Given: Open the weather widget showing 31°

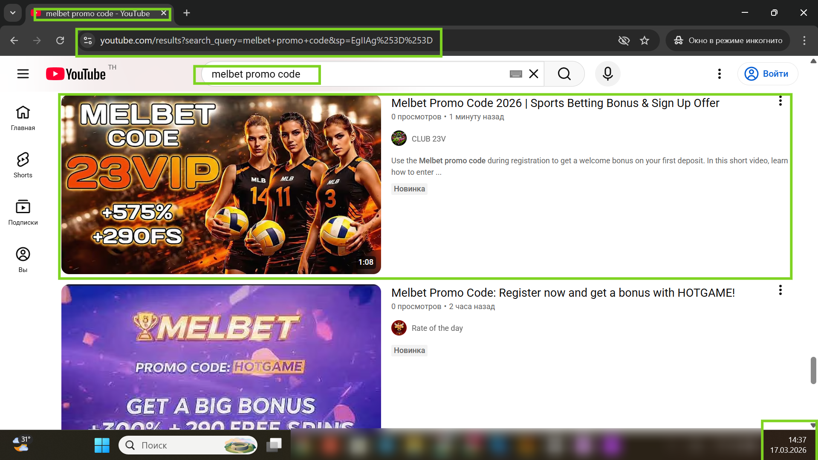Looking at the screenshot, I should pos(21,444).
